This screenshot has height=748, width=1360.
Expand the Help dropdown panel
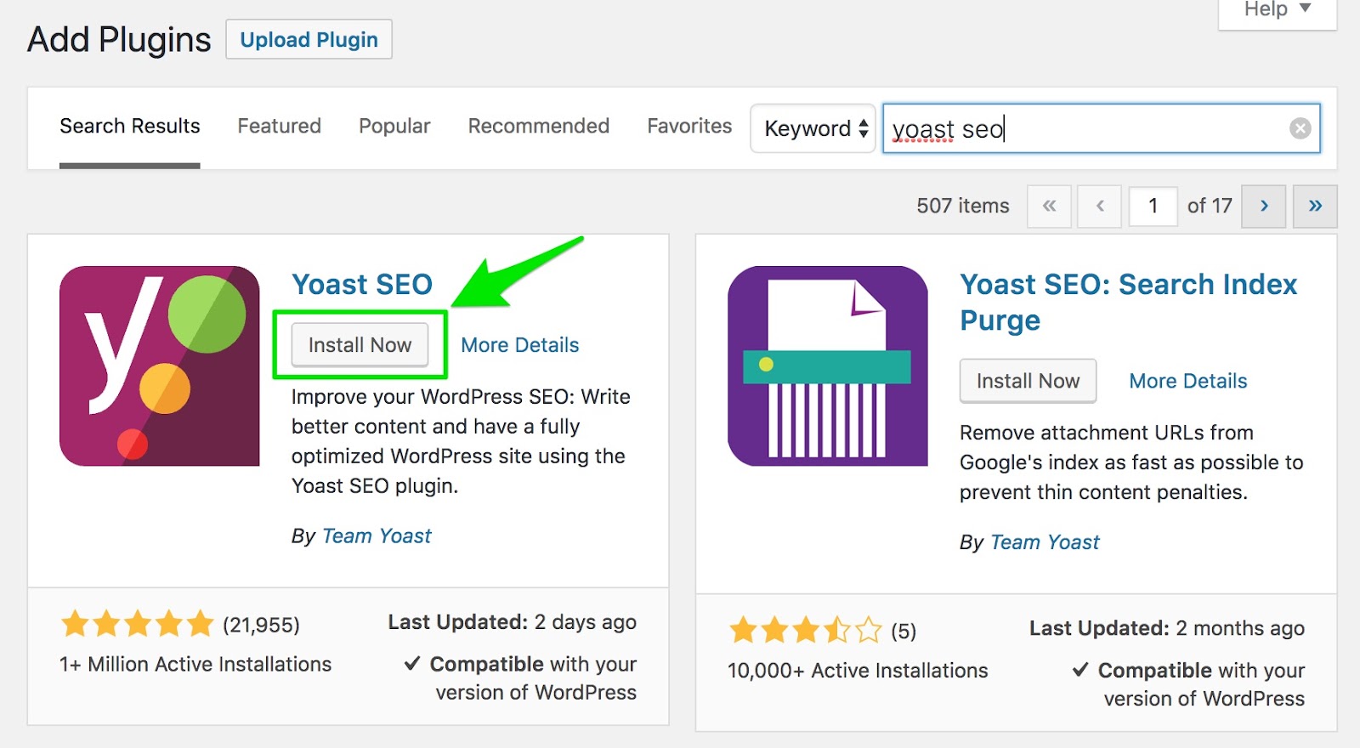[x=1277, y=10]
